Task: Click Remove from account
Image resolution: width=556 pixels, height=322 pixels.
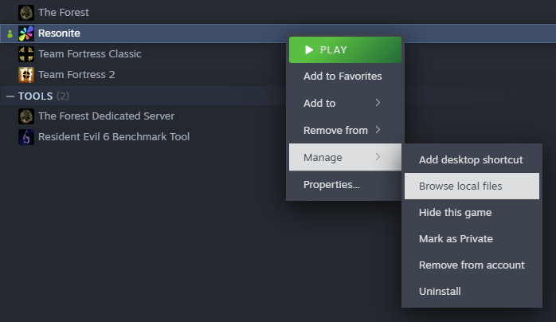Action: pos(472,265)
